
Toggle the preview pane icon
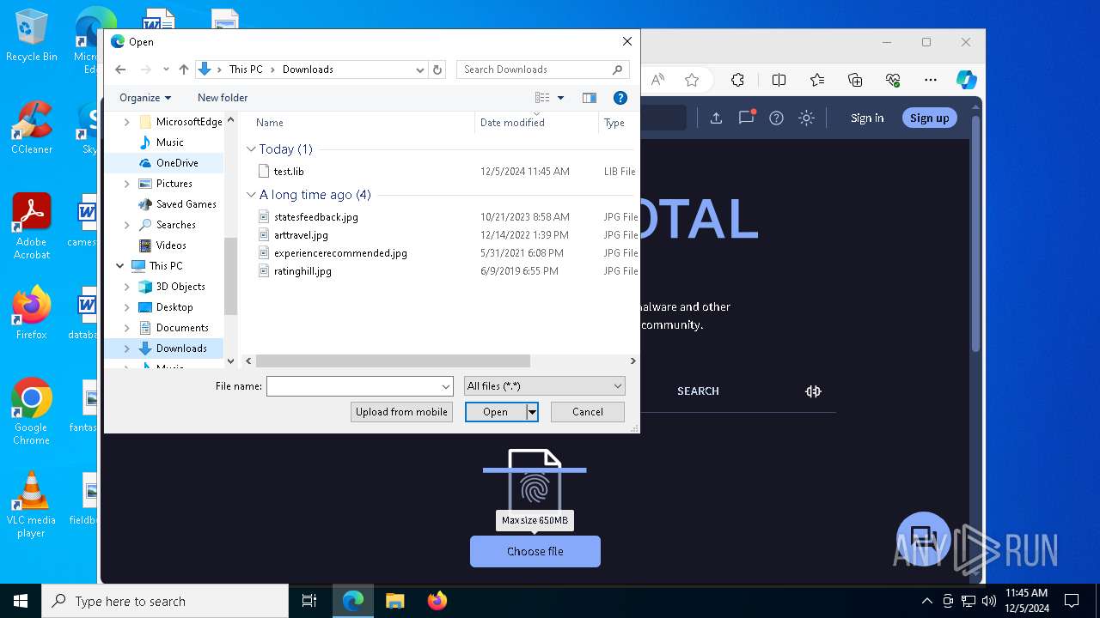coord(590,98)
